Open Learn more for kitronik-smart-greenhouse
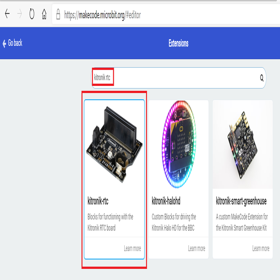Viewport: 280px width, 280px height. (261, 248)
